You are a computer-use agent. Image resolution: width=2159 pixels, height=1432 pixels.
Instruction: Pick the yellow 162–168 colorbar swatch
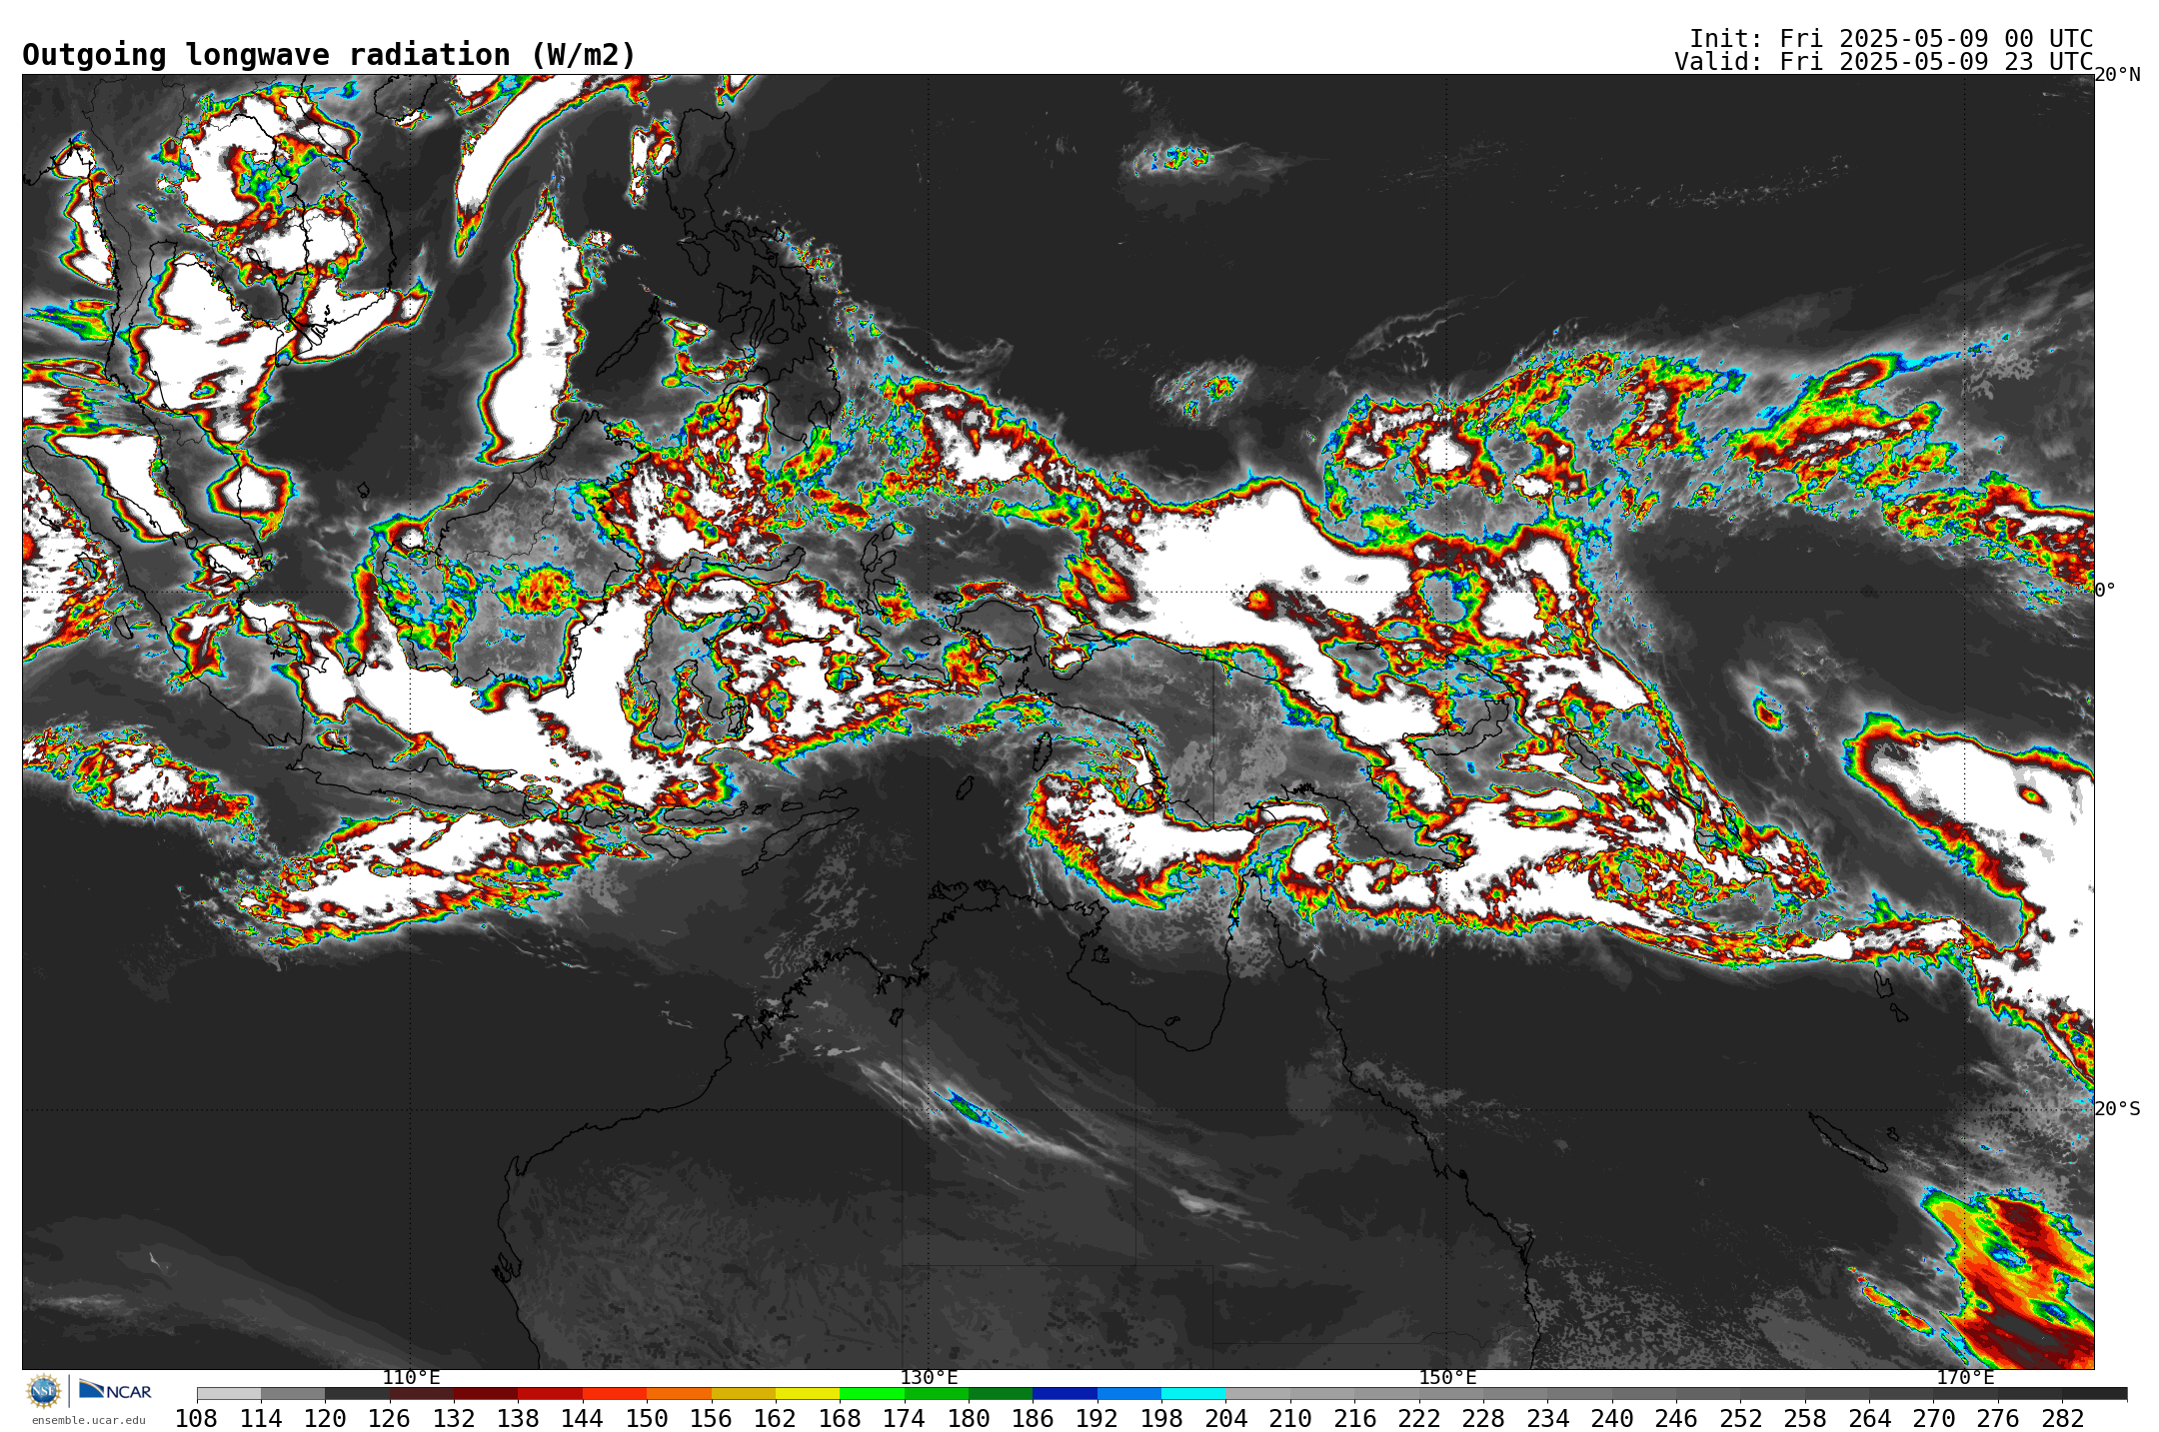(808, 1394)
